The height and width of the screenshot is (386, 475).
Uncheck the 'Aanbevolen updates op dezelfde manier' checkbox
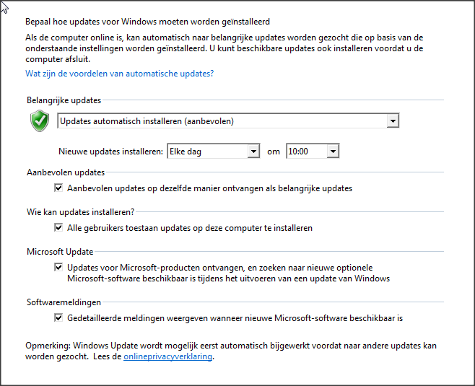pyautogui.click(x=58, y=188)
